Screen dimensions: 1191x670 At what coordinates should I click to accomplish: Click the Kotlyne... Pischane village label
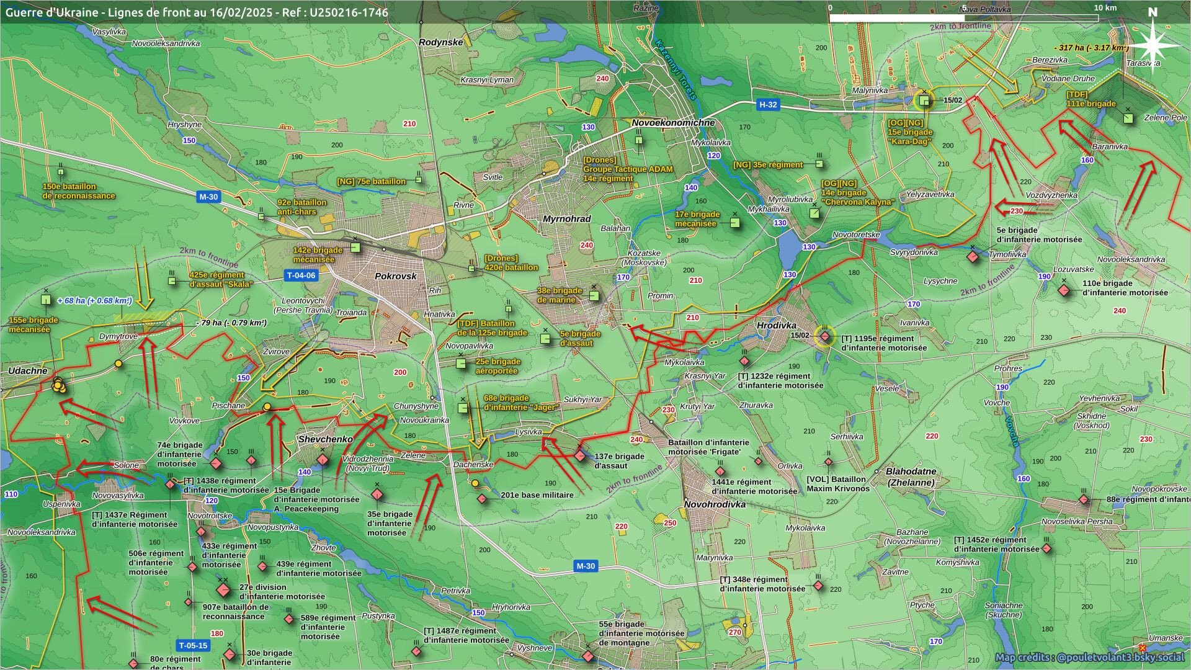(x=229, y=406)
